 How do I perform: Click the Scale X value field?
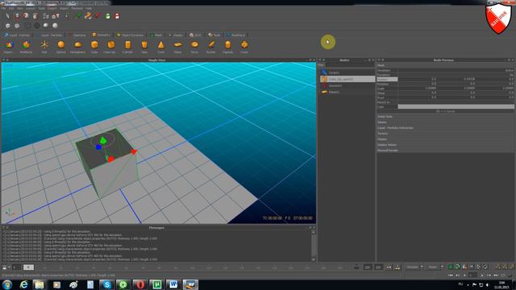(418, 89)
